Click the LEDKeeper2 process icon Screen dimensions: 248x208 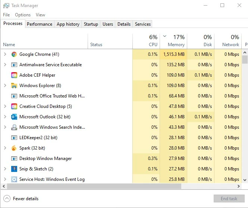point(14,138)
